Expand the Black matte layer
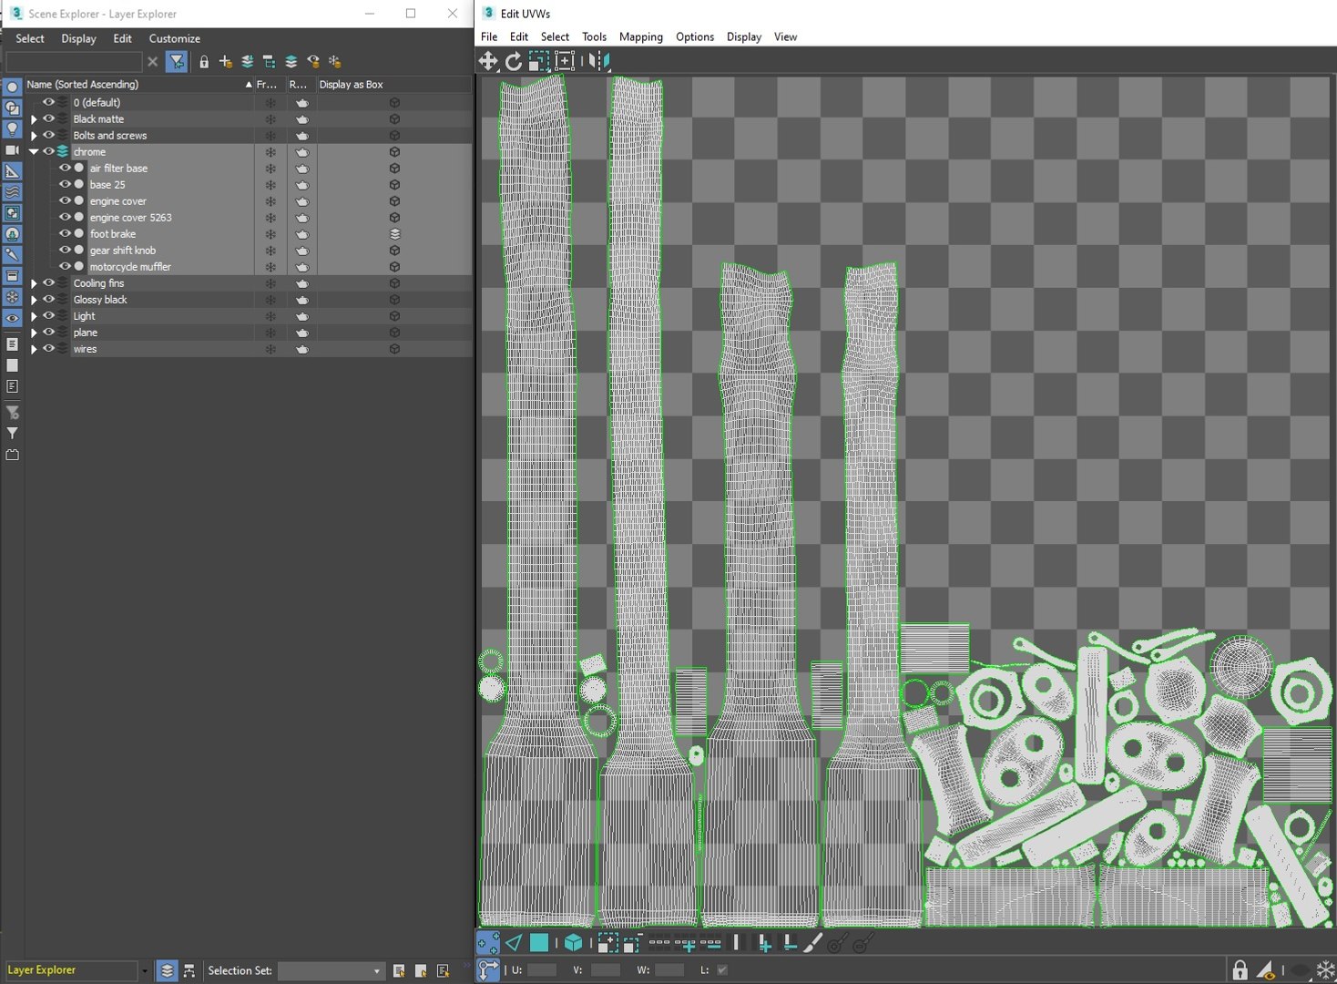 tap(34, 119)
